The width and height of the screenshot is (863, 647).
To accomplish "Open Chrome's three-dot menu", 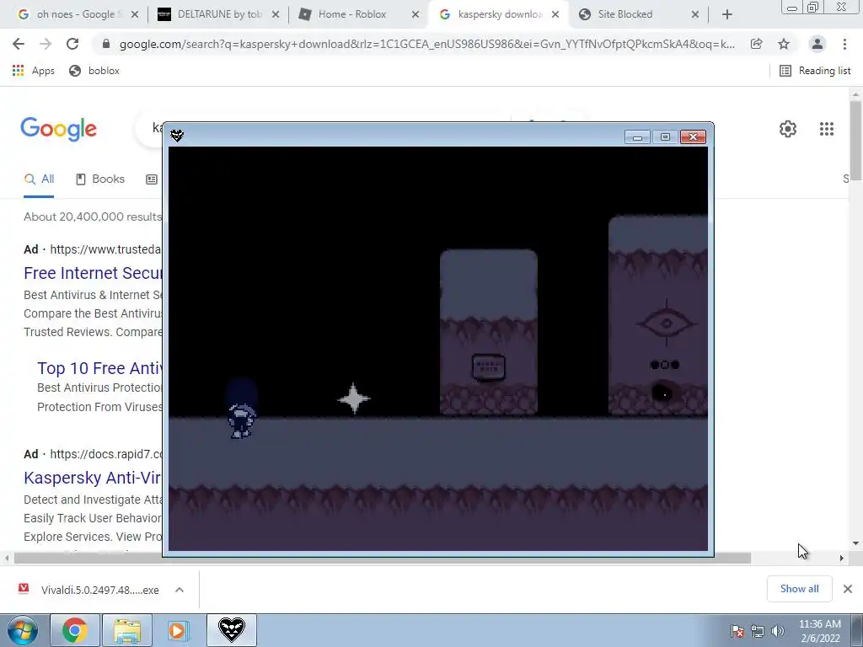I will [844, 44].
